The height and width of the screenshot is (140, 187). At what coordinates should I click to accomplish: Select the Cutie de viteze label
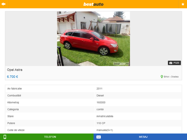pos(16,130)
